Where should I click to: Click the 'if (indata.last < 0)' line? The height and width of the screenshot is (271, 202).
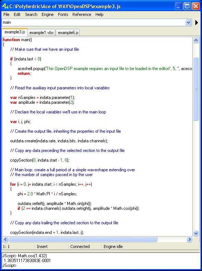[26, 59]
